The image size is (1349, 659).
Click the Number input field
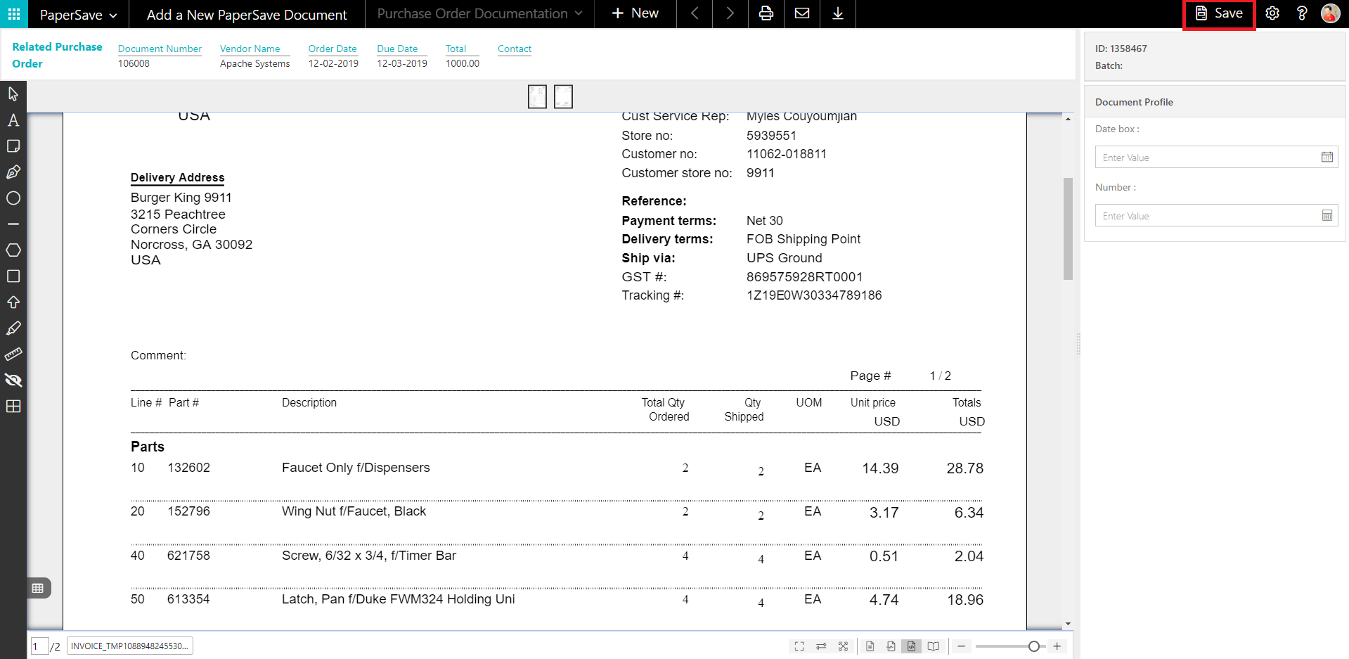(1206, 216)
